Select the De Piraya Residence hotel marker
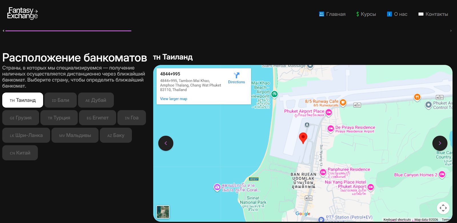Screen dimensions: 457x223 point(330,129)
